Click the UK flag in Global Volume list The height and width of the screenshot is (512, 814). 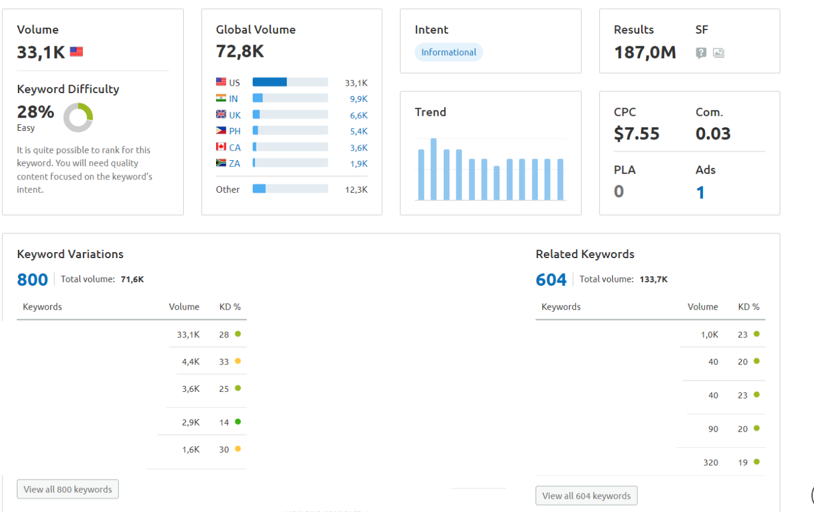pos(221,115)
